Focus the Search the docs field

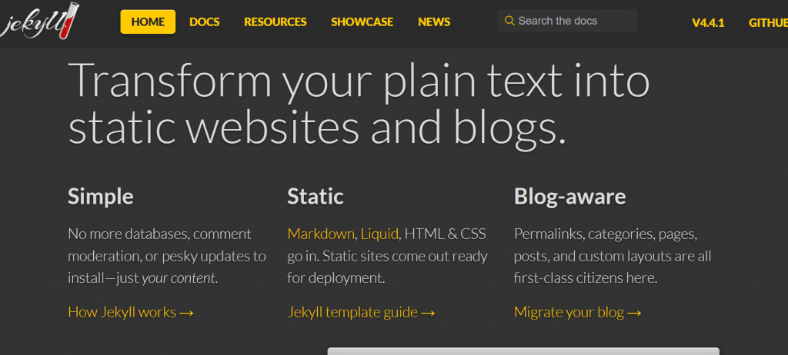click(567, 21)
